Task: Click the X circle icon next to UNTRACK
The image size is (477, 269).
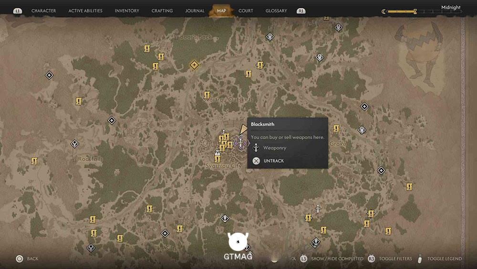Action: pos(256,161)
